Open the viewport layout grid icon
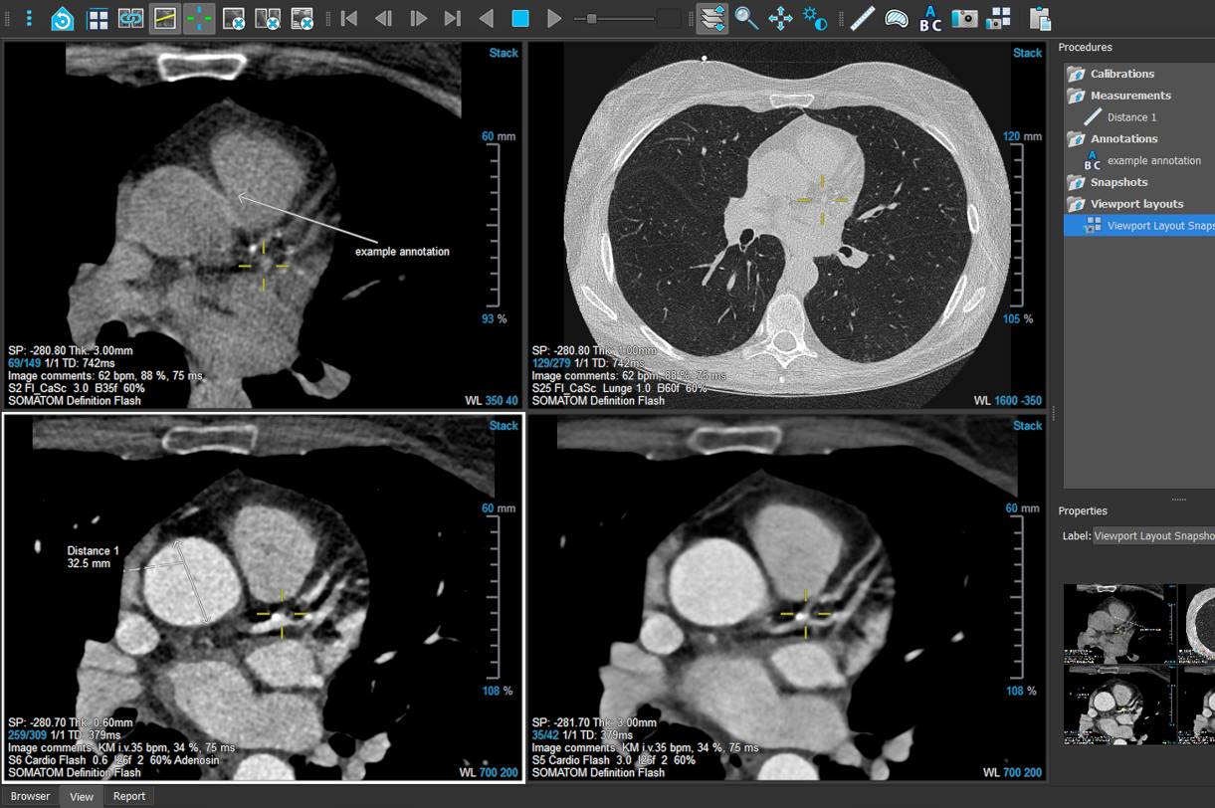Image resolution: width=1215 pixels, height=808 pixels. (98, 19)
